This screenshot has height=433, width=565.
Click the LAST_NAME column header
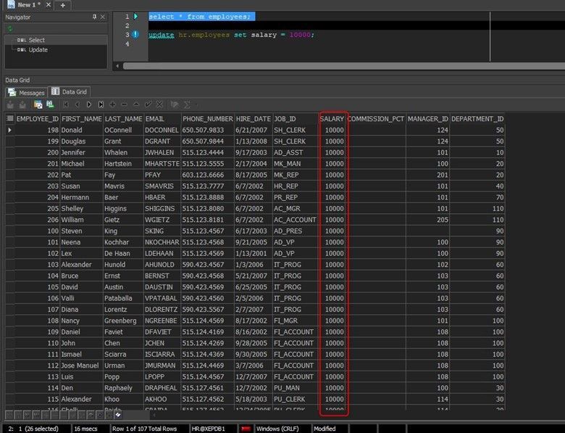tap(123, 119)
